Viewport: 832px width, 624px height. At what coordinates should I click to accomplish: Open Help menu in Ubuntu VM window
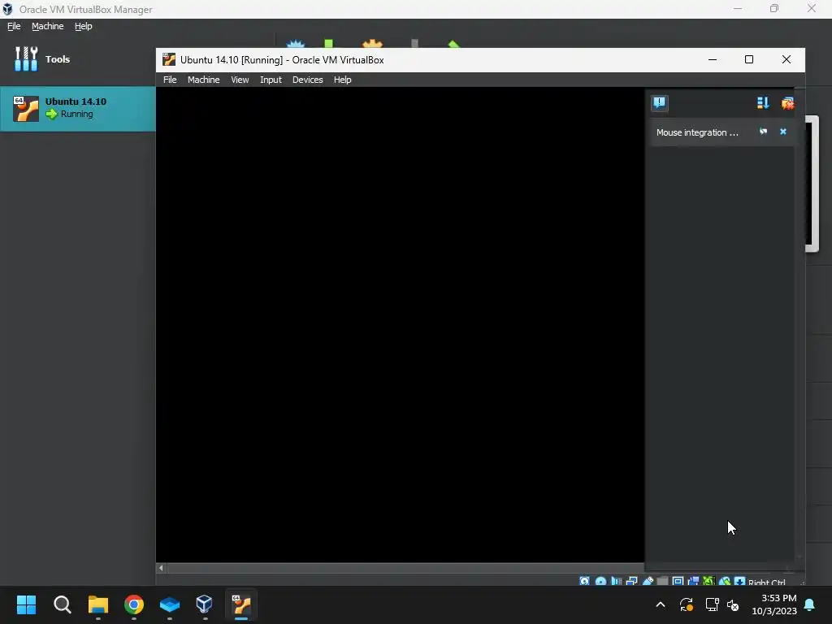342,80
